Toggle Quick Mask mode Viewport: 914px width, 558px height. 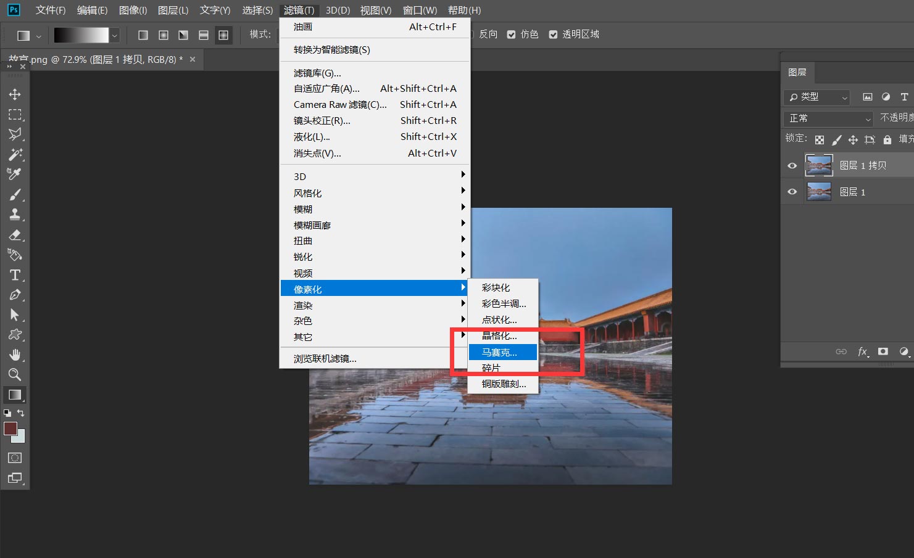tap(15, 458)
